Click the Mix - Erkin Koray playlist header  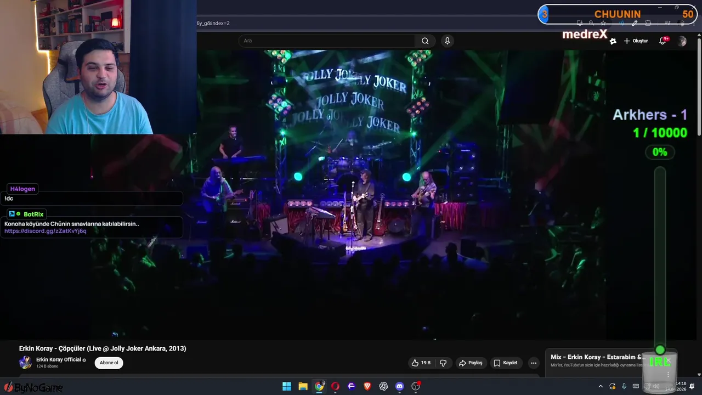[x=598, y=357]
